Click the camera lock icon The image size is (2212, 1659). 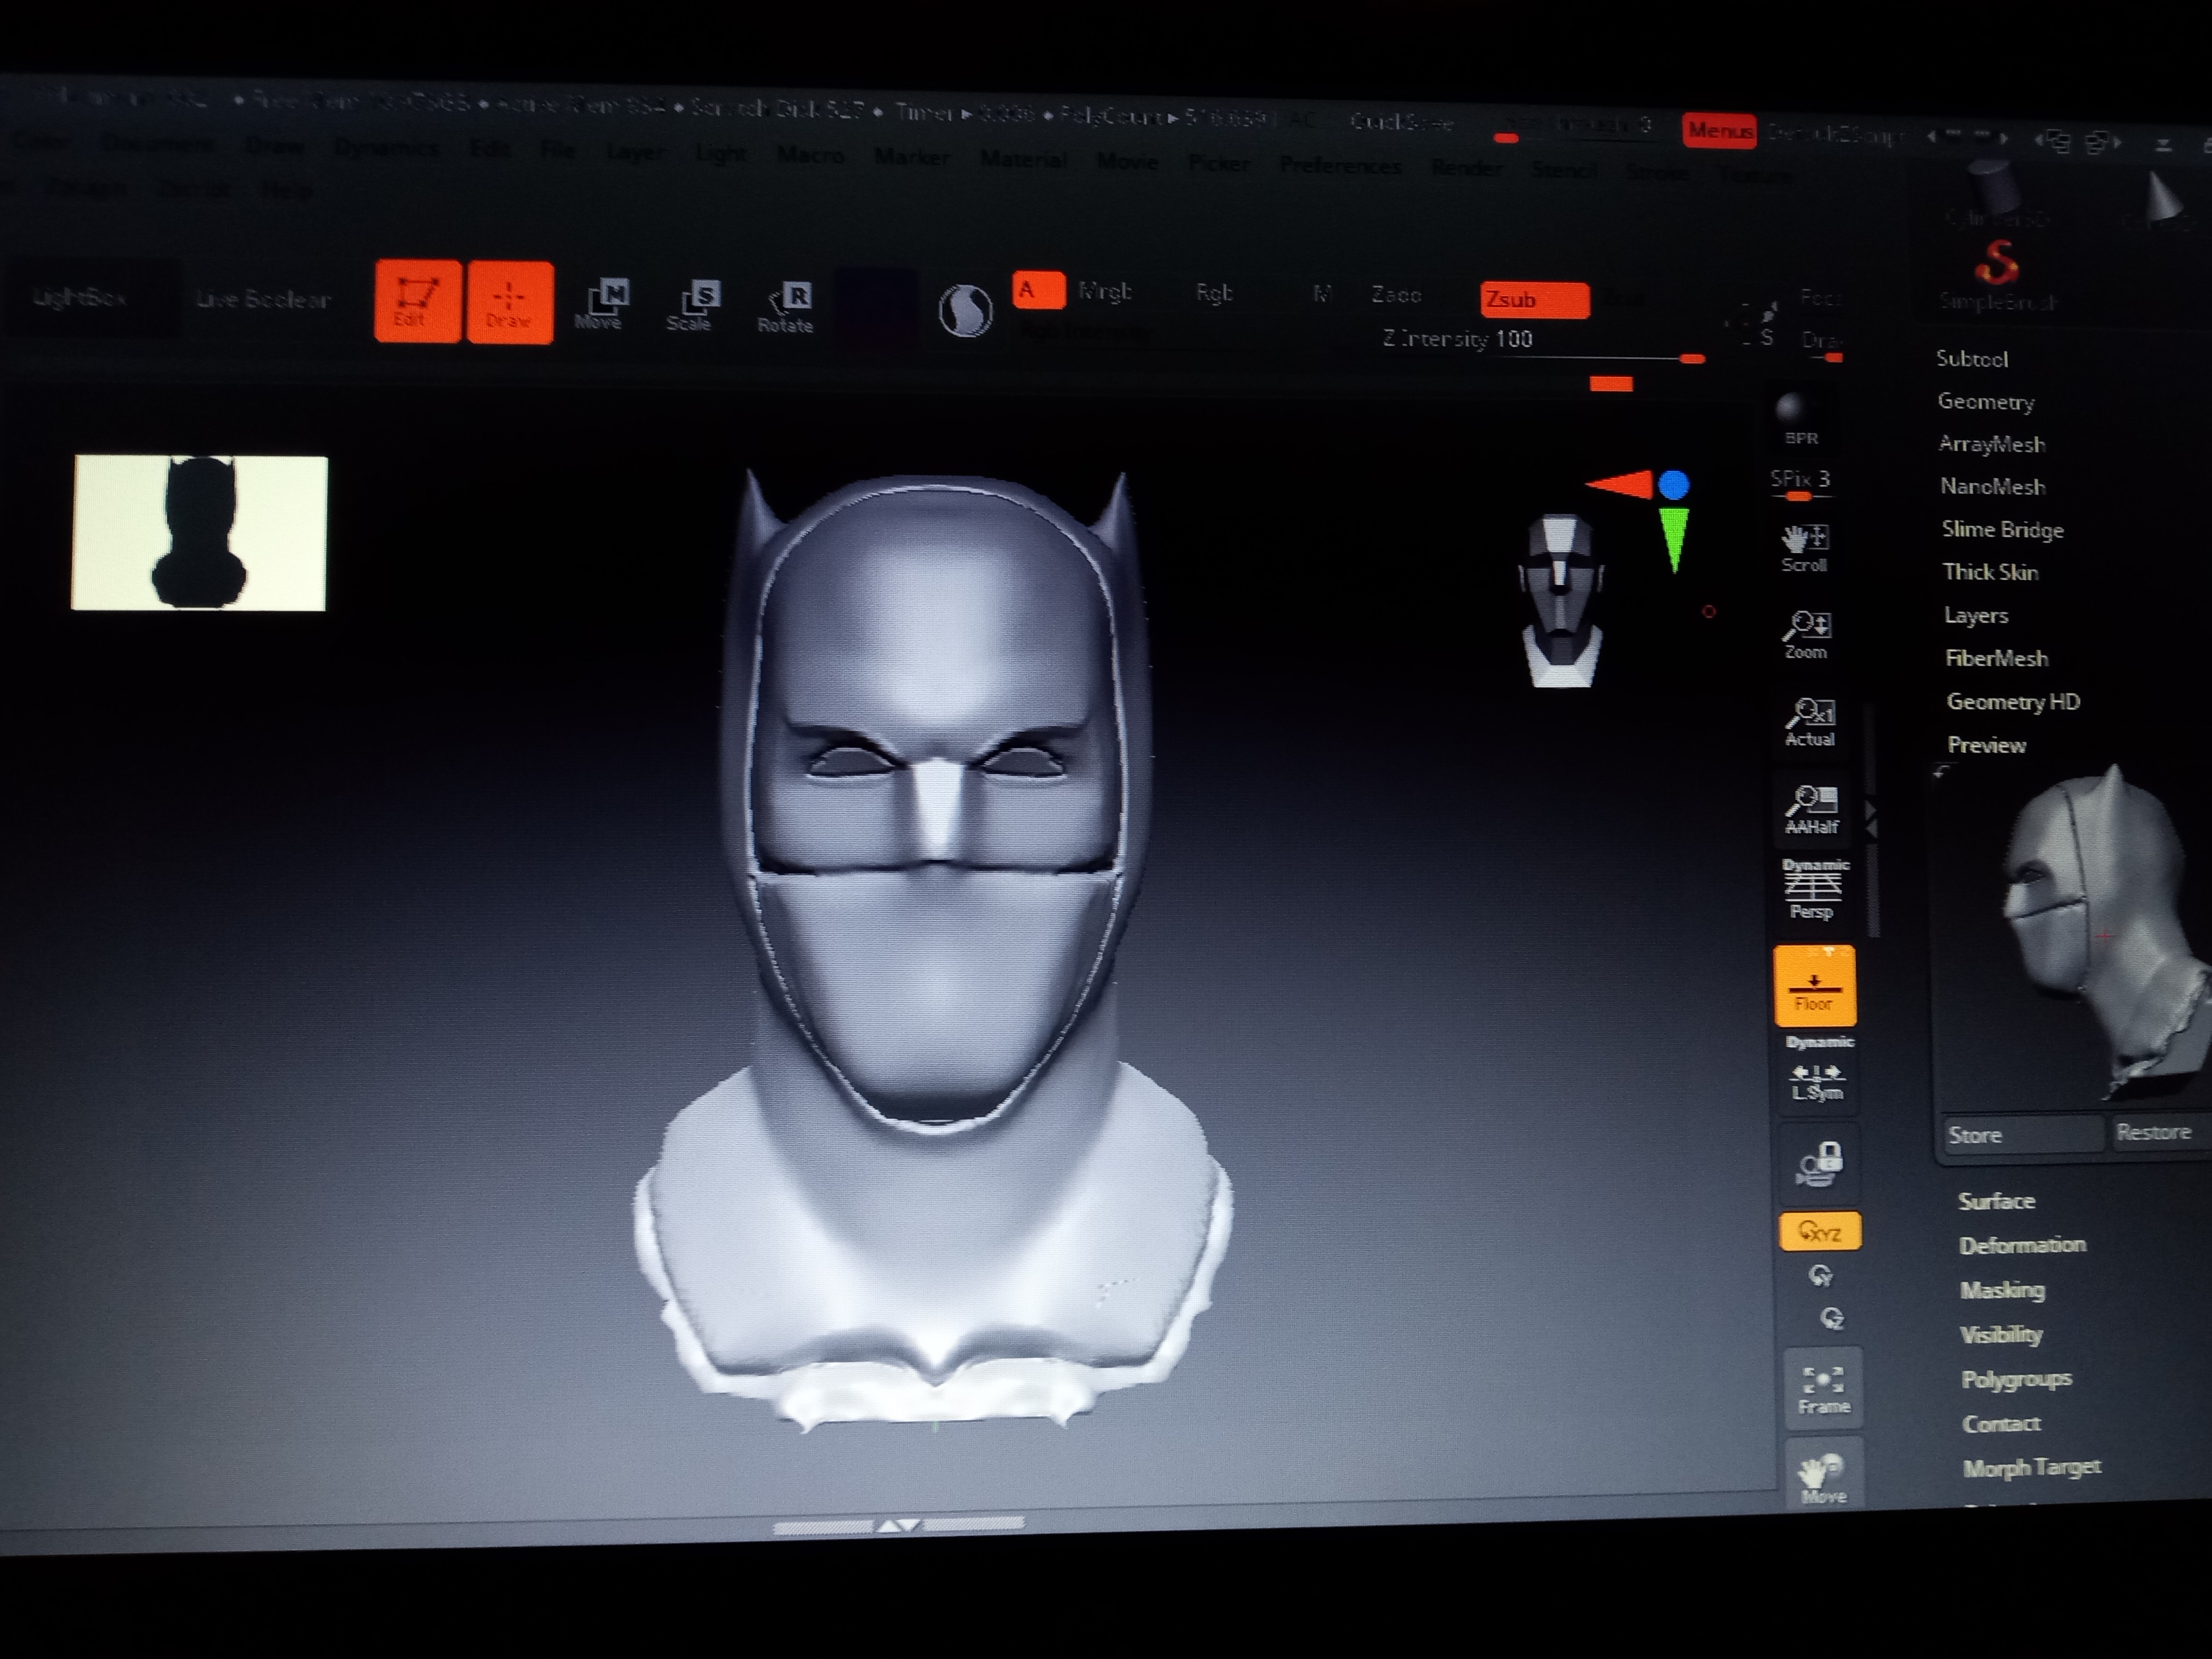[x=1819, y=1164]
